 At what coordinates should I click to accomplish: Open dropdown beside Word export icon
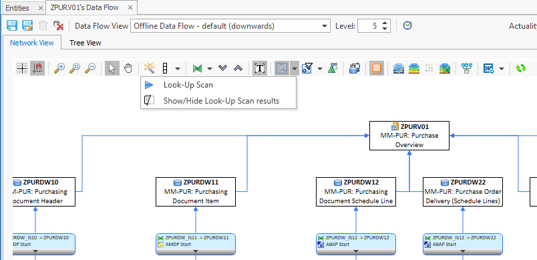point(502,69)
